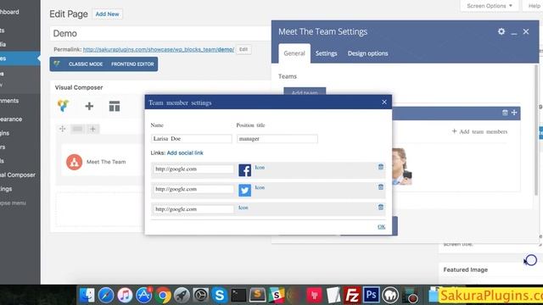The width and height of the screenshot is (543, 305).
Task: Click OK in Team member settings
Action: [381, 227]
